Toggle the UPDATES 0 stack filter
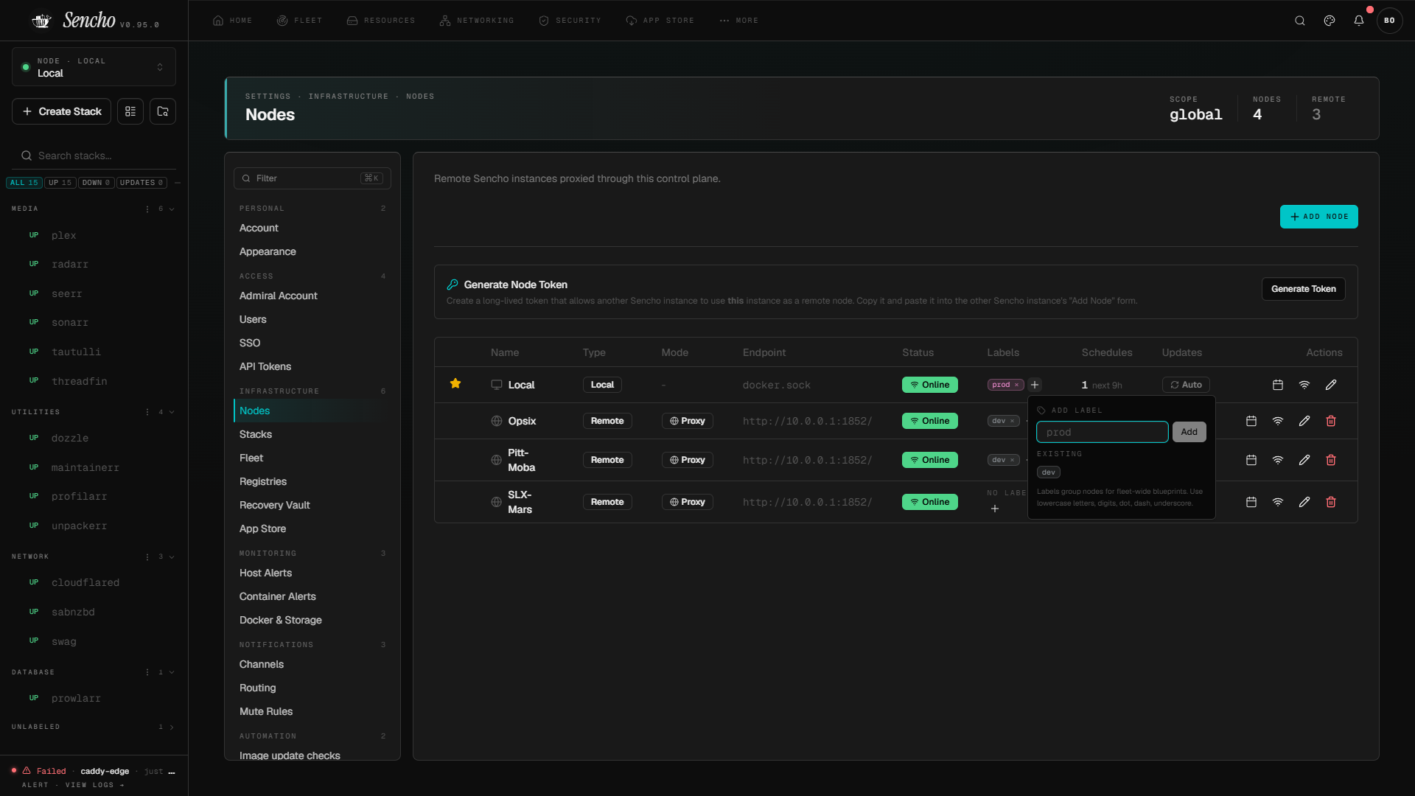This screenshot has width=1415, height=796. [x=141, y=183]
